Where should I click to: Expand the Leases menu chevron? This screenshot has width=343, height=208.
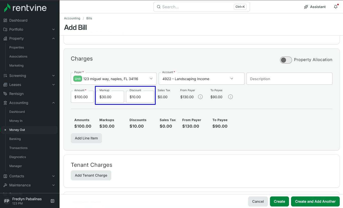(x=53, y=85)
